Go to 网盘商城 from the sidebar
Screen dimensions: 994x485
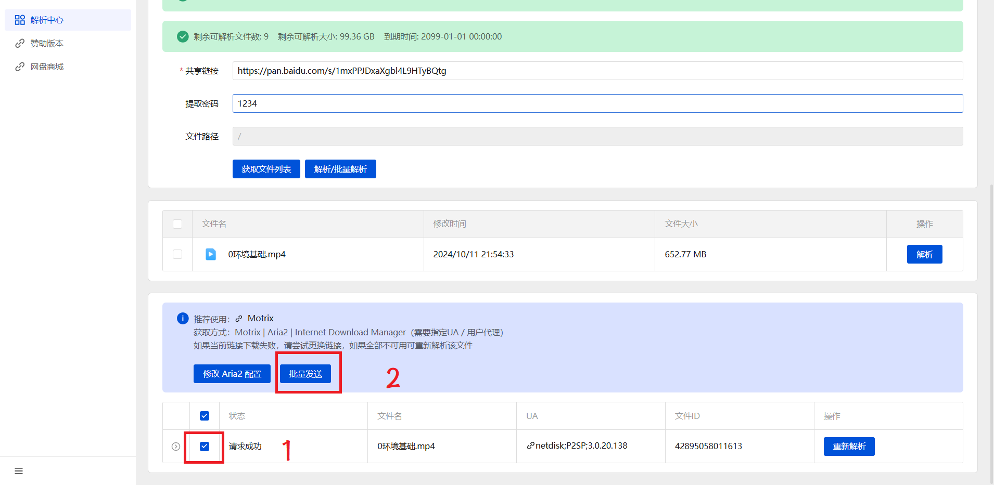click(47, 67)
